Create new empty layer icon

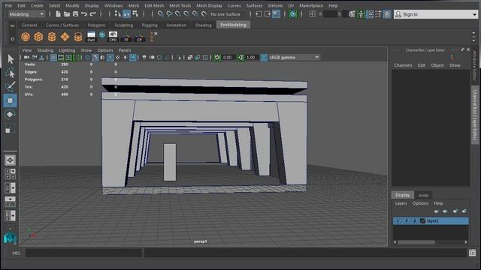coord(455,211)
